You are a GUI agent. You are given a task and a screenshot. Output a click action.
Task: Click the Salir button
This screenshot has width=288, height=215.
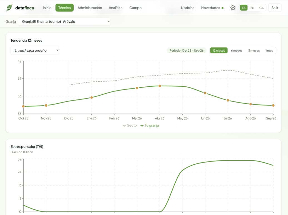pos(275,8)
